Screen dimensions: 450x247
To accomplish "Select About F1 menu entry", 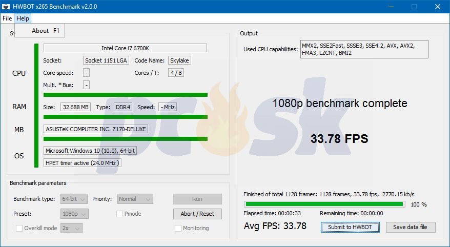I will coord(40,30).
